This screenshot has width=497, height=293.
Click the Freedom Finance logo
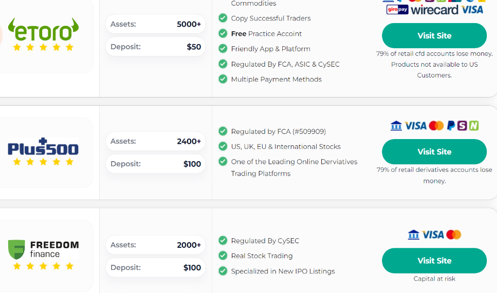43,249
